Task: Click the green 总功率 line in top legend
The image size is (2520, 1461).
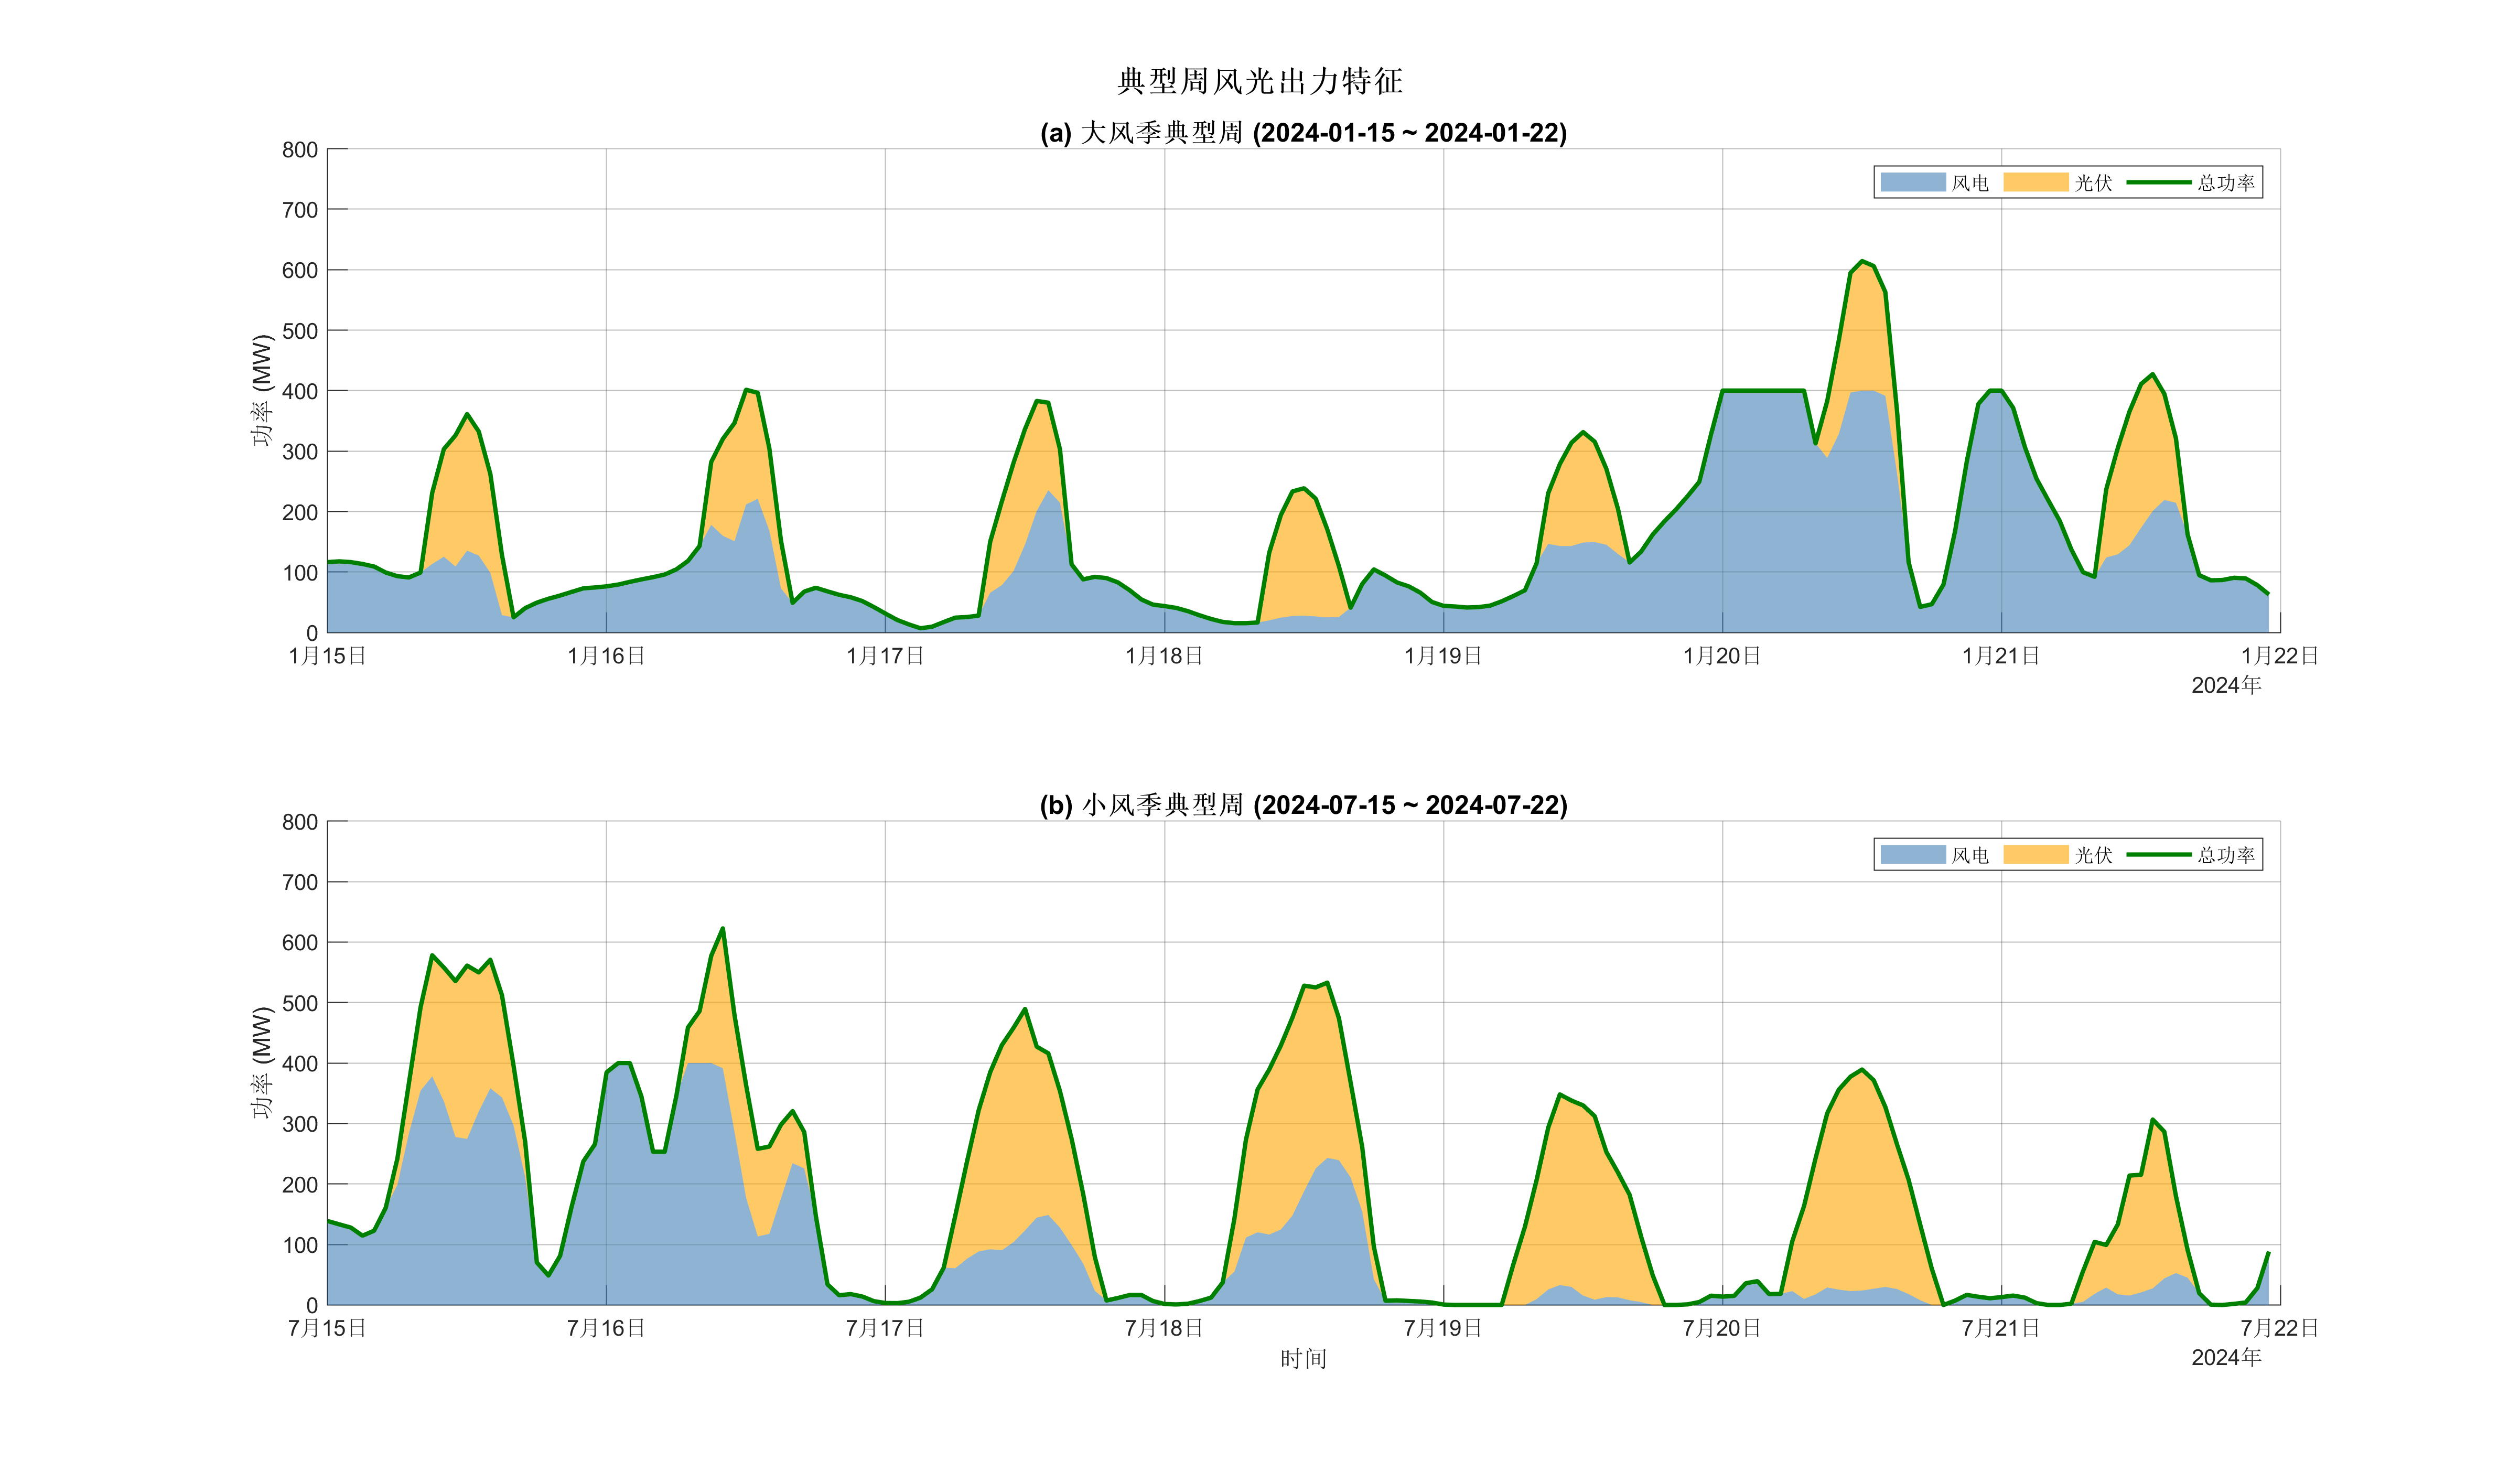Action: click(2158, 182)
